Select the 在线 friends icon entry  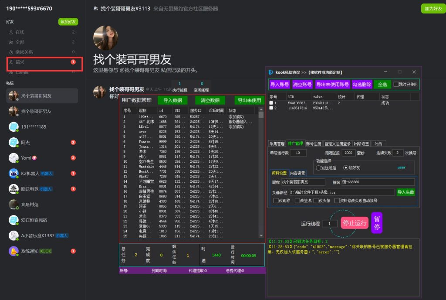[11, 32]
